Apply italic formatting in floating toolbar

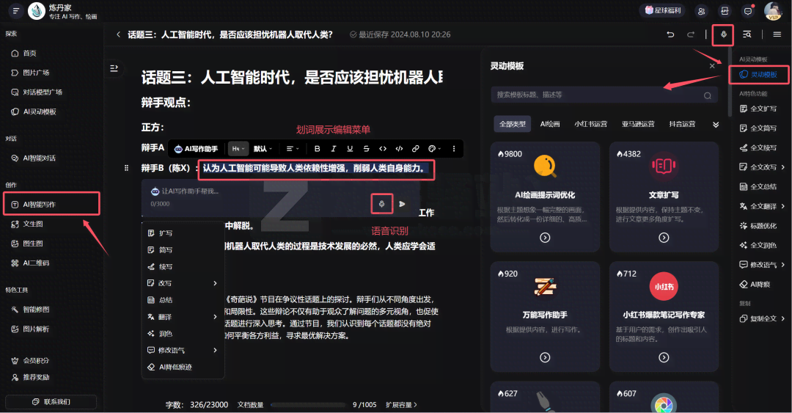pyautogui.click(x=333, y=149)
